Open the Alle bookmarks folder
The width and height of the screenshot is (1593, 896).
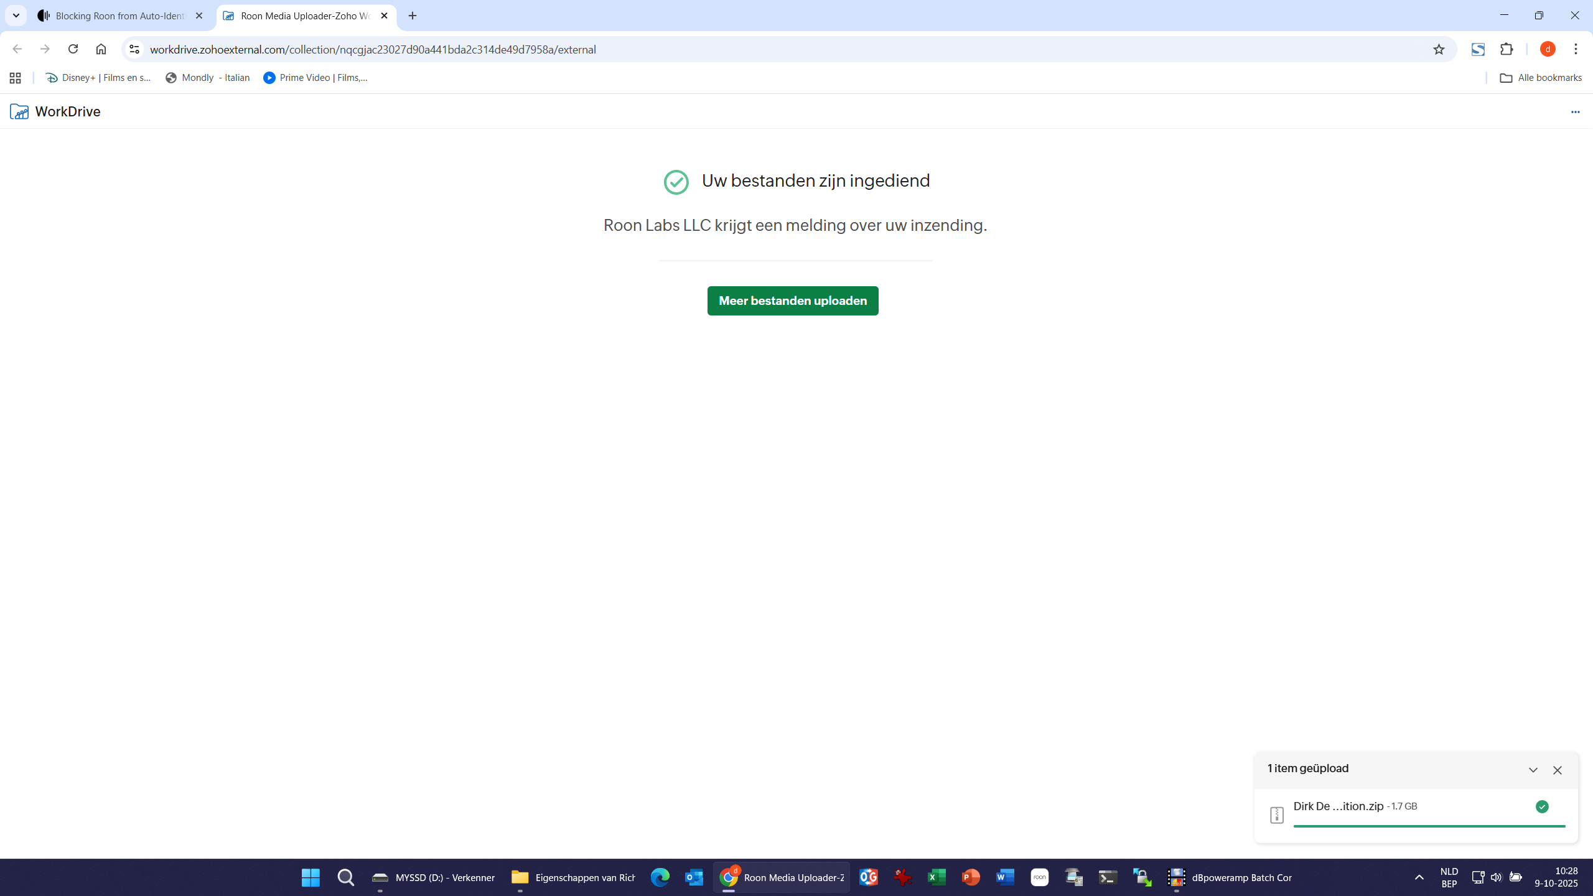[1541, 78]
